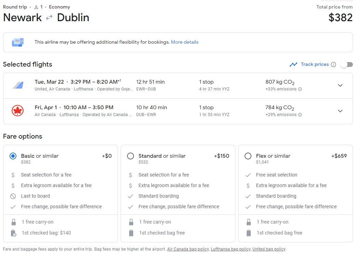Click checkmark beside Standard fare free change
This screenshot has height=255, width=357.
pyautogui.click(x=131, y=207)
